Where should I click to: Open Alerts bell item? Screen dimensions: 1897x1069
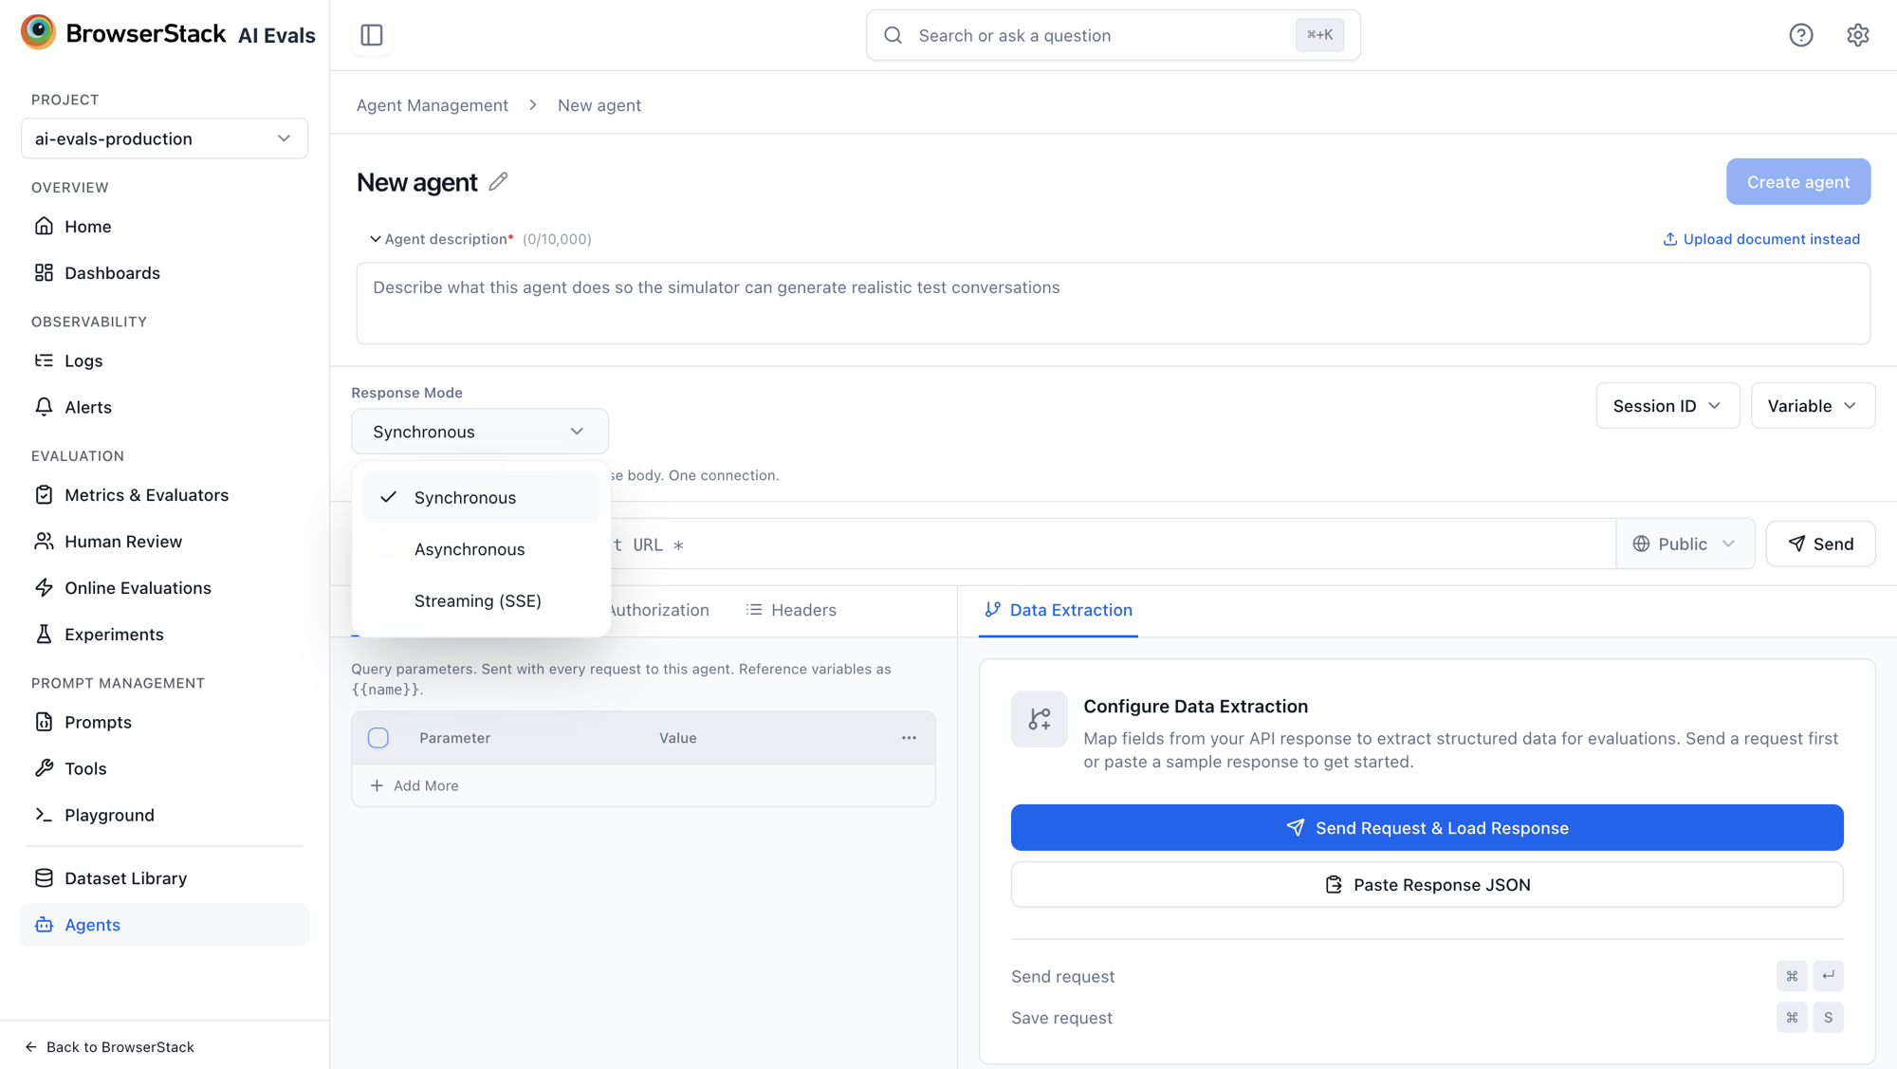pyautogui.click(x=164, y=408)
